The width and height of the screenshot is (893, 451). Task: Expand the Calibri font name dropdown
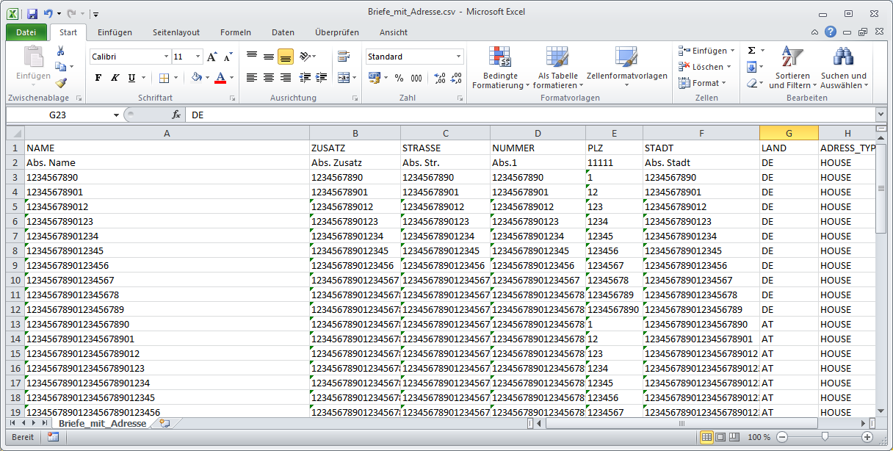166,57
